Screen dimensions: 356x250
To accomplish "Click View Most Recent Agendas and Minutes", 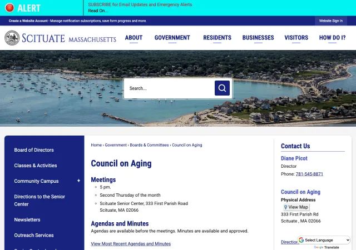I will click(131, 244).
